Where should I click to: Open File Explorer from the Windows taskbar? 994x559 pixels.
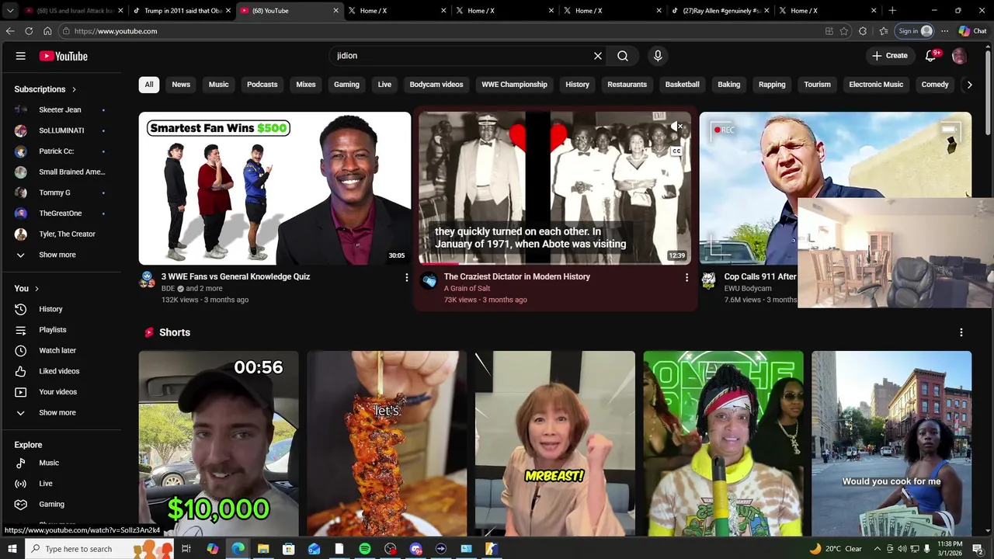click(x=263, y=549)
